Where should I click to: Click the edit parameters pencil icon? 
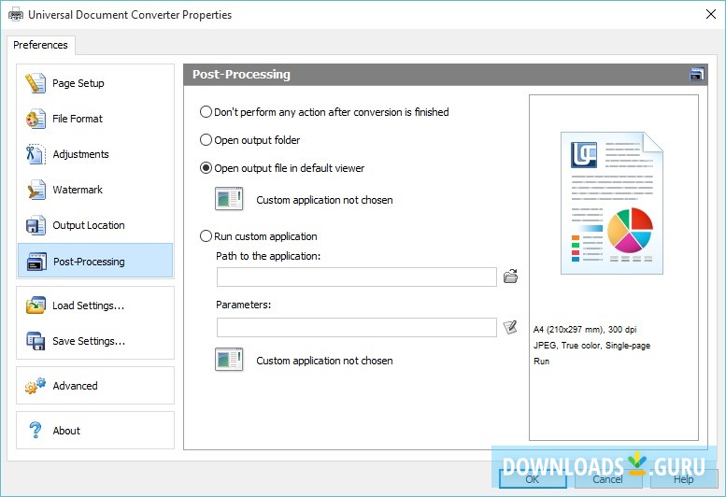510,327
